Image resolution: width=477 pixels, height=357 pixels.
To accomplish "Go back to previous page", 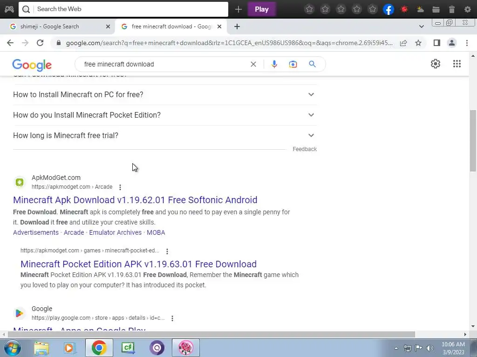I will (10, 43).
